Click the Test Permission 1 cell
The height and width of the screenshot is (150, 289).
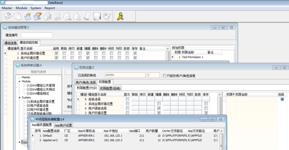(194, 57)
